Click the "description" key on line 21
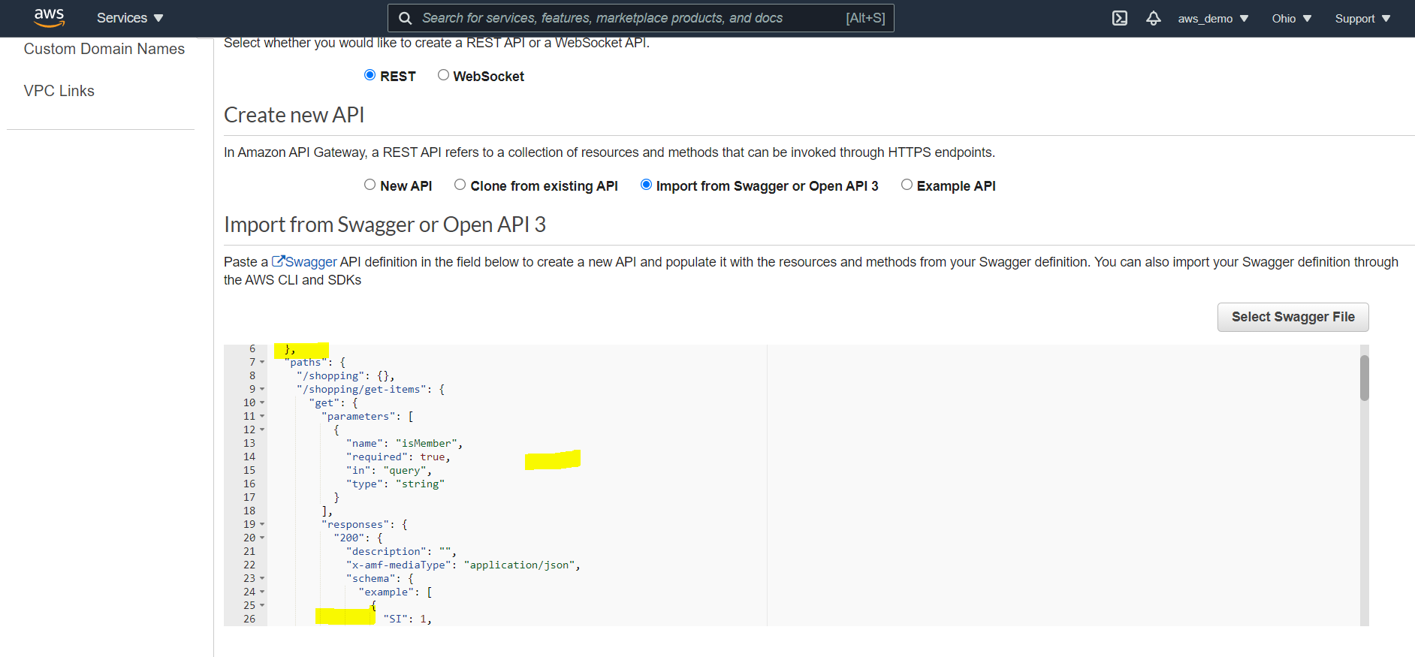This screenshot has height=657, width=1415. [387, 551]
